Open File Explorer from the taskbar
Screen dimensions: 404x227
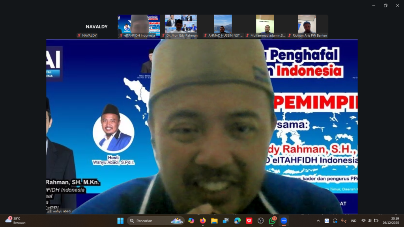pyautogui.click(x=214, y=221)
